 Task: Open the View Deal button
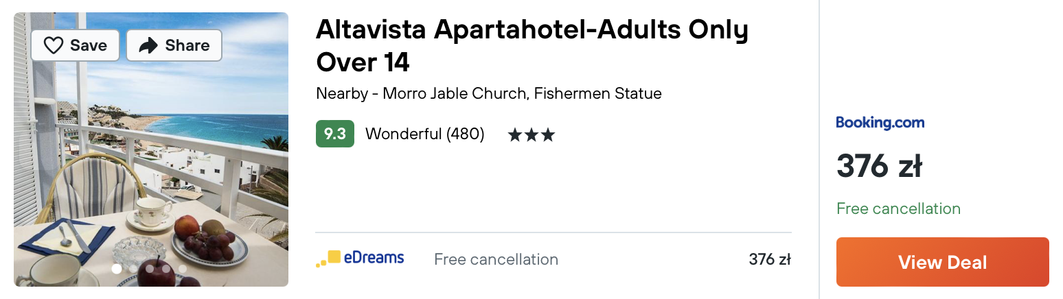coord(942,262)
